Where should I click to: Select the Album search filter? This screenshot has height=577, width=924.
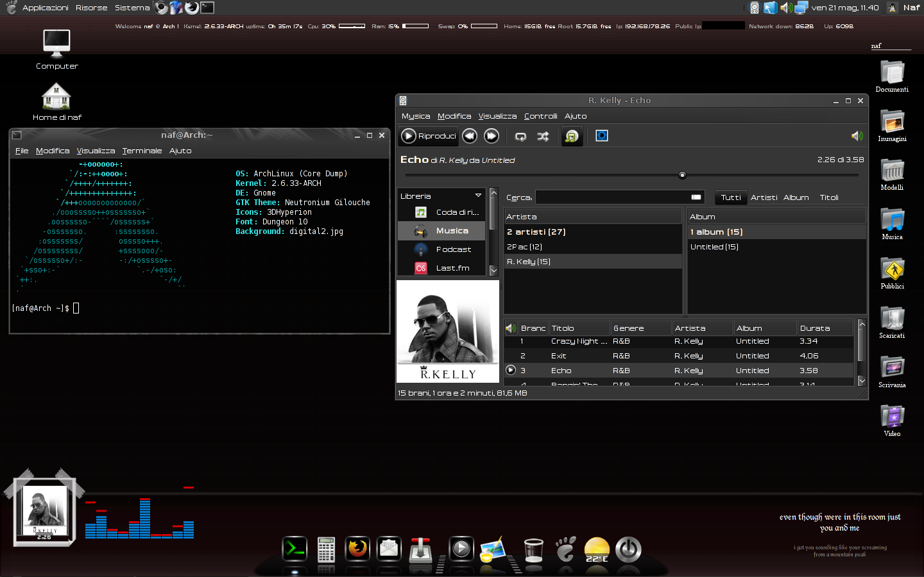[x=796, y=197]
